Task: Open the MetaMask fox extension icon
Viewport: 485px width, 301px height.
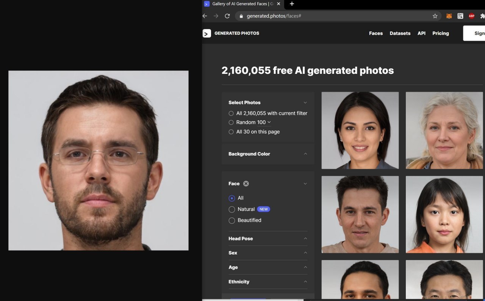Action: [x=449, y=16]
